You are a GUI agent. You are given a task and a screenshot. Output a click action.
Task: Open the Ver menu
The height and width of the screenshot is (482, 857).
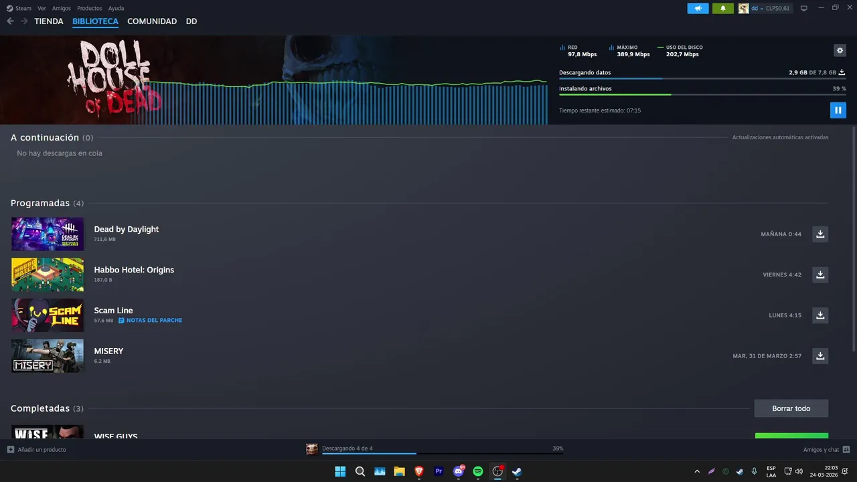[x=42, y=9]
